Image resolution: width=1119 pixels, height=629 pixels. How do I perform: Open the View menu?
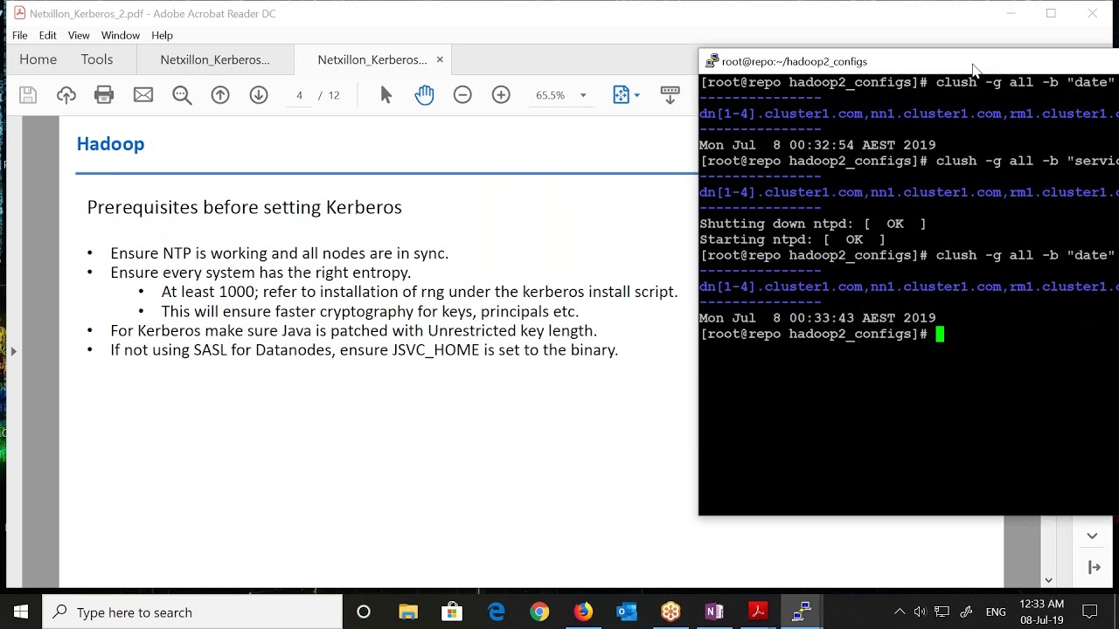79,35
